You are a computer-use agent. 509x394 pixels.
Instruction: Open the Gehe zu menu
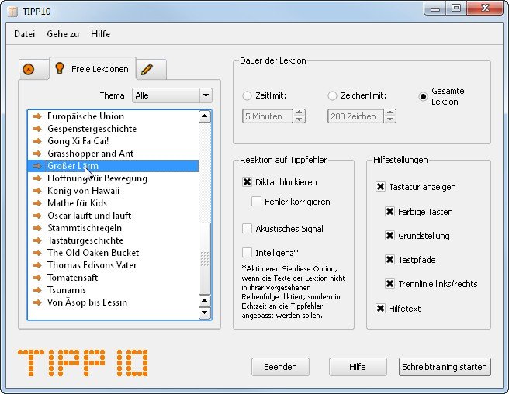tap(63, 34)
